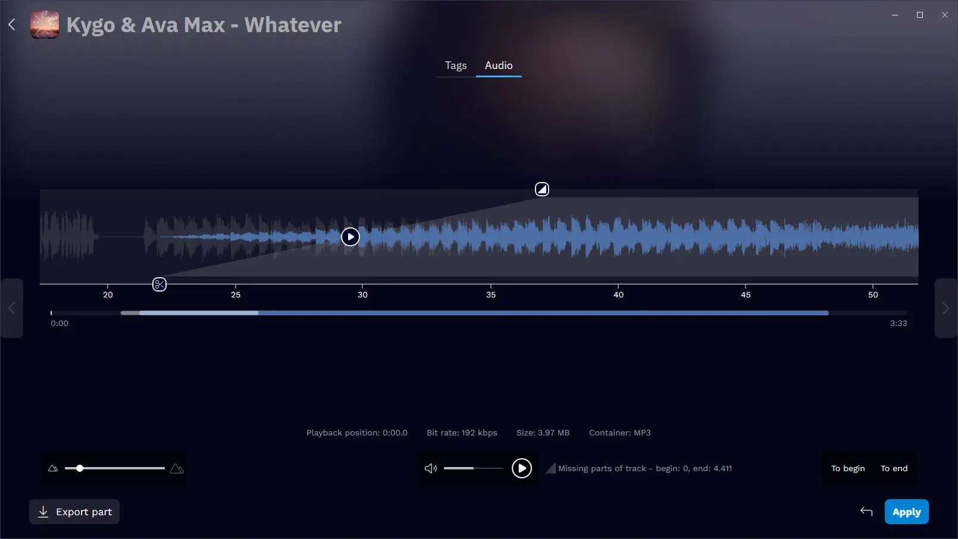Click the back arrow at top left

click(x=12, y=24)
